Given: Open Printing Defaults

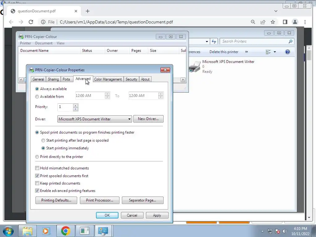Looking at the screenshot, I should tap(56, 200).
